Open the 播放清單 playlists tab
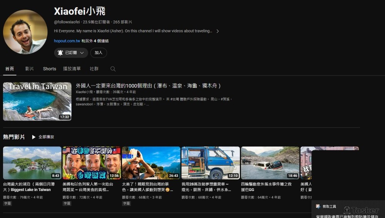This screenshot has height=218, width=385. click(x=72, y=69)
